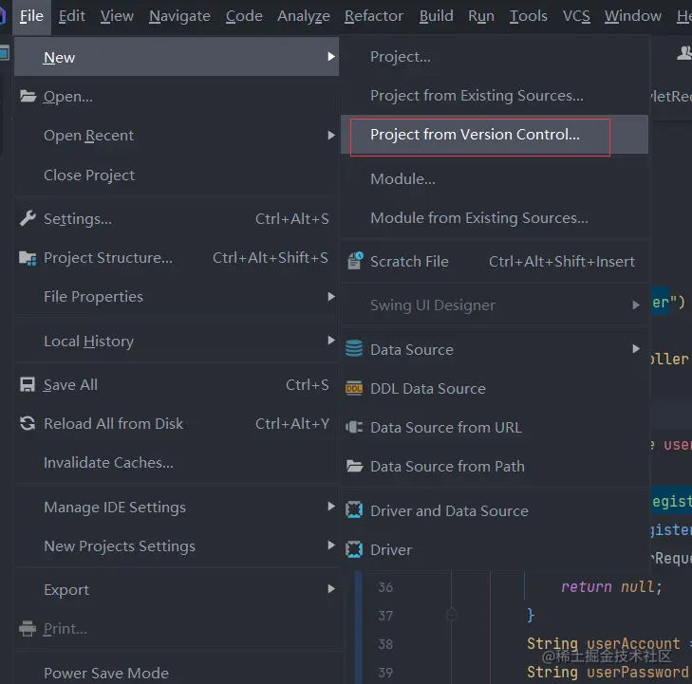Click Save All
This screenshot has width=692, height=684.
click(177, 384)
